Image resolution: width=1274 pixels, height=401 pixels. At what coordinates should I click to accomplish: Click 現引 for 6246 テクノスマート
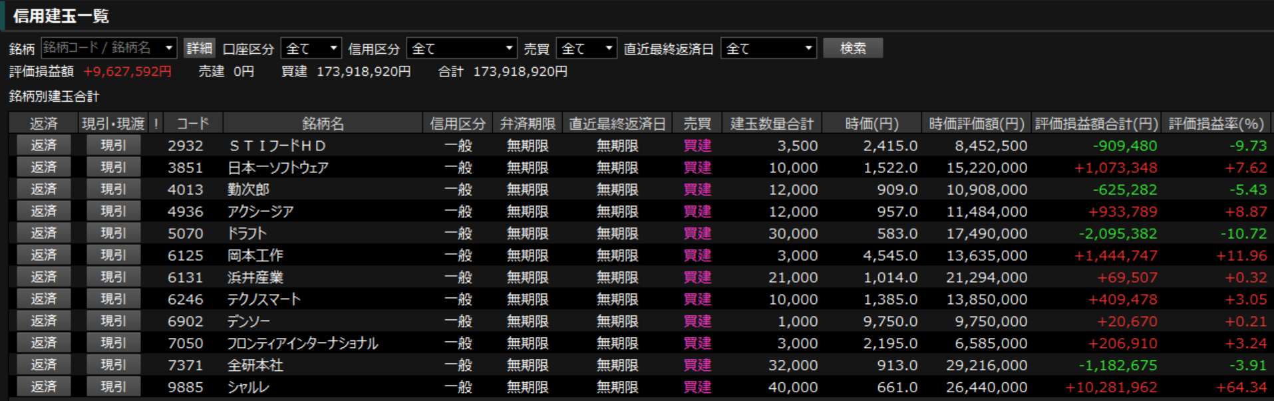coord(113,299)
